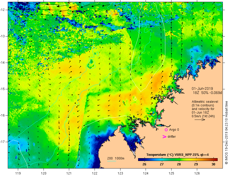Click the 'drifter' label

click(172, 137)
